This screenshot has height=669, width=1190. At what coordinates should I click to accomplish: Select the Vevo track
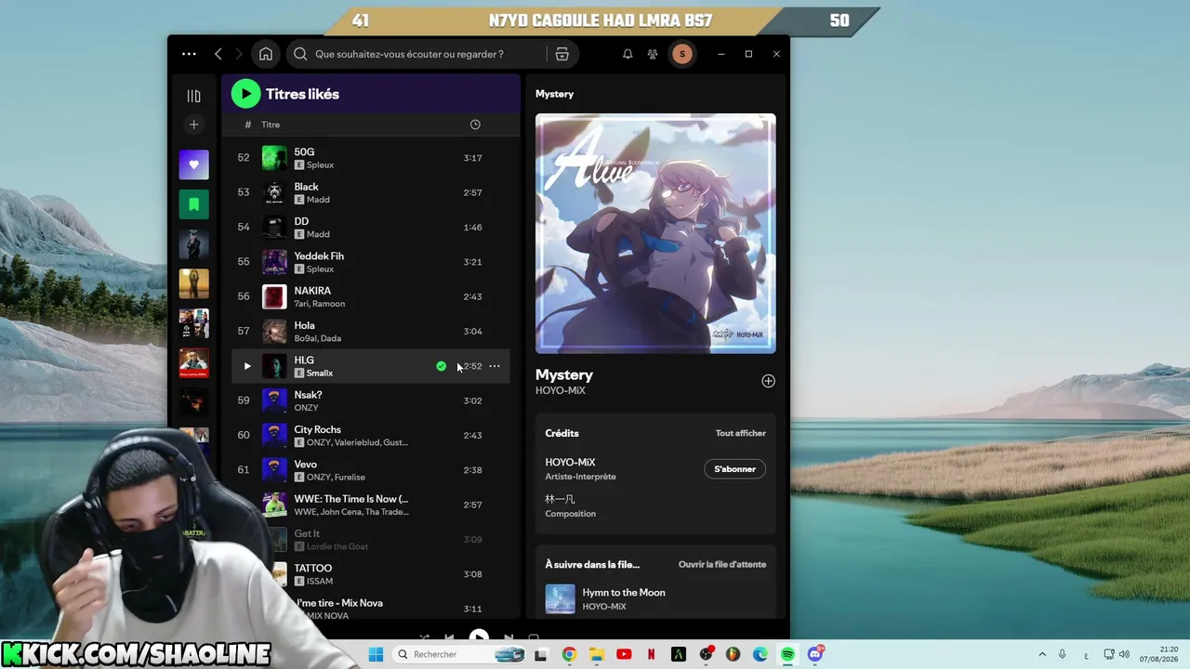(371, 470)
